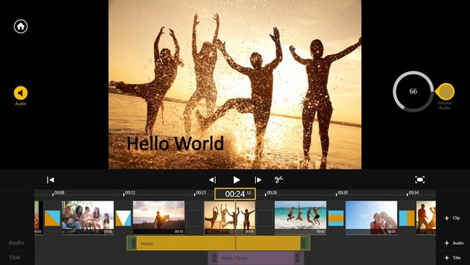
Task: Select the partially visible last clip at right
Action: (x=426, y=217)
